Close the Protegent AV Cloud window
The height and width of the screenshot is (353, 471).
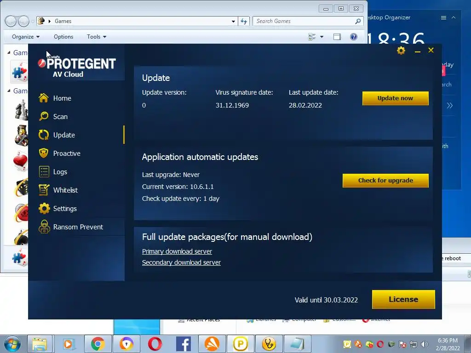tap(431, 50)
